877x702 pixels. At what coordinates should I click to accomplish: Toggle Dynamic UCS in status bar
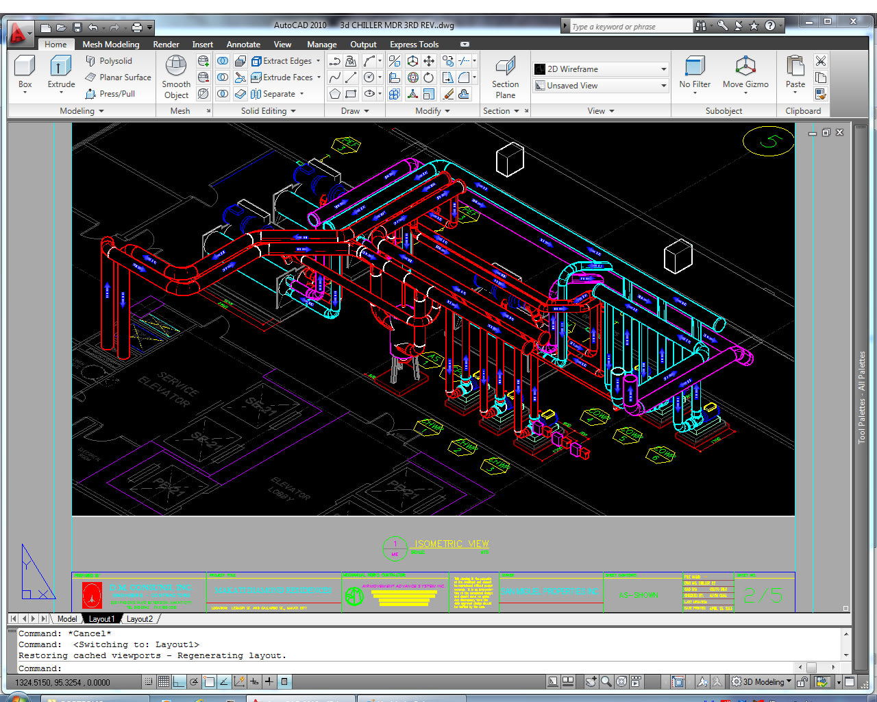[239, 681]
